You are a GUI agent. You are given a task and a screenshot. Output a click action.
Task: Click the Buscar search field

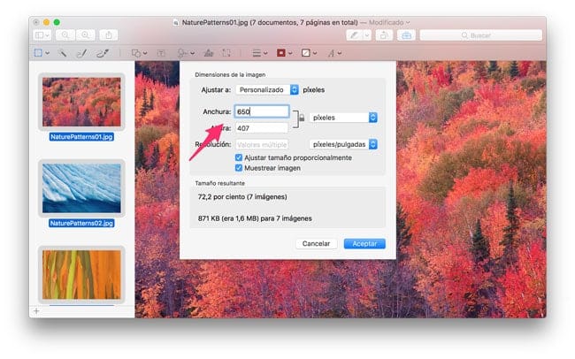pyautogui.click(x=480, y=35)
